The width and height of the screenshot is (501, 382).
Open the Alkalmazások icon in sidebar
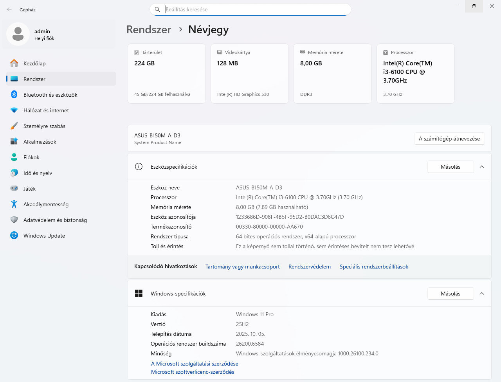tap(14, 141)
